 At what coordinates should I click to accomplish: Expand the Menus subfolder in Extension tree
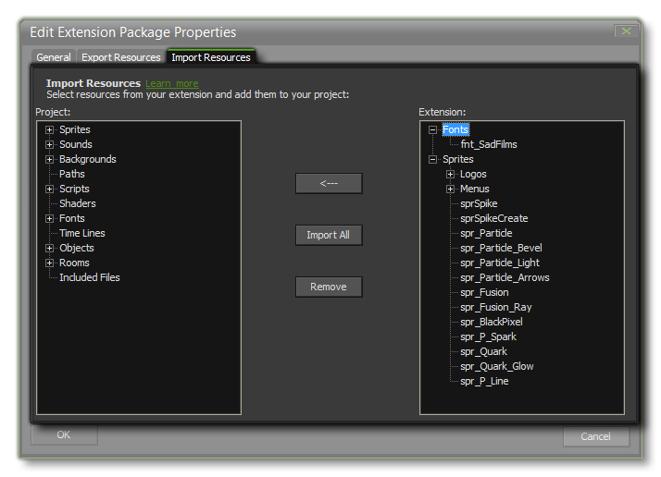click(450, 190)
